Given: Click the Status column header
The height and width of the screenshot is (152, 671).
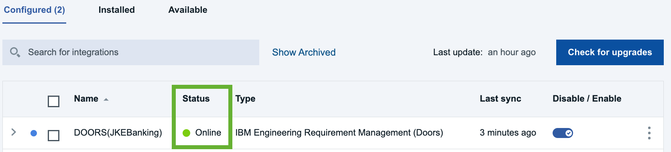Looking at the screenshot, I should coord(196,99).
